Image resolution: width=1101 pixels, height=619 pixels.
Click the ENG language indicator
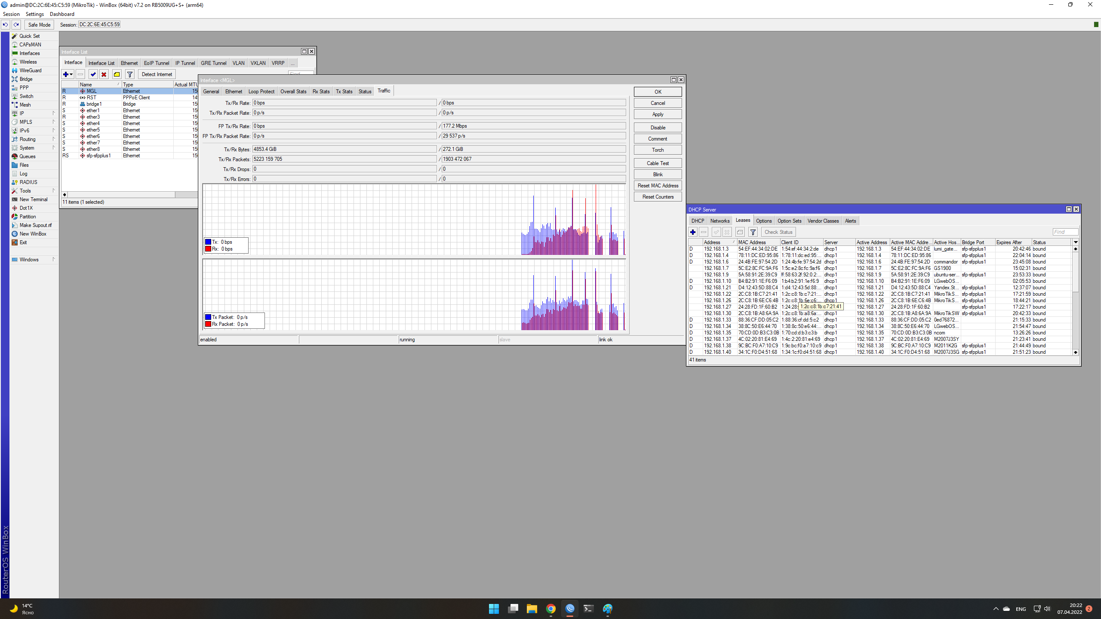tap(1021, 609)
